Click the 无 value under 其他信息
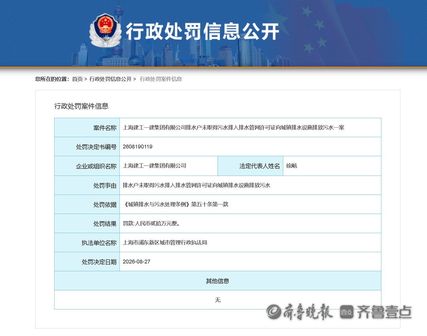 tap(217, 300)
